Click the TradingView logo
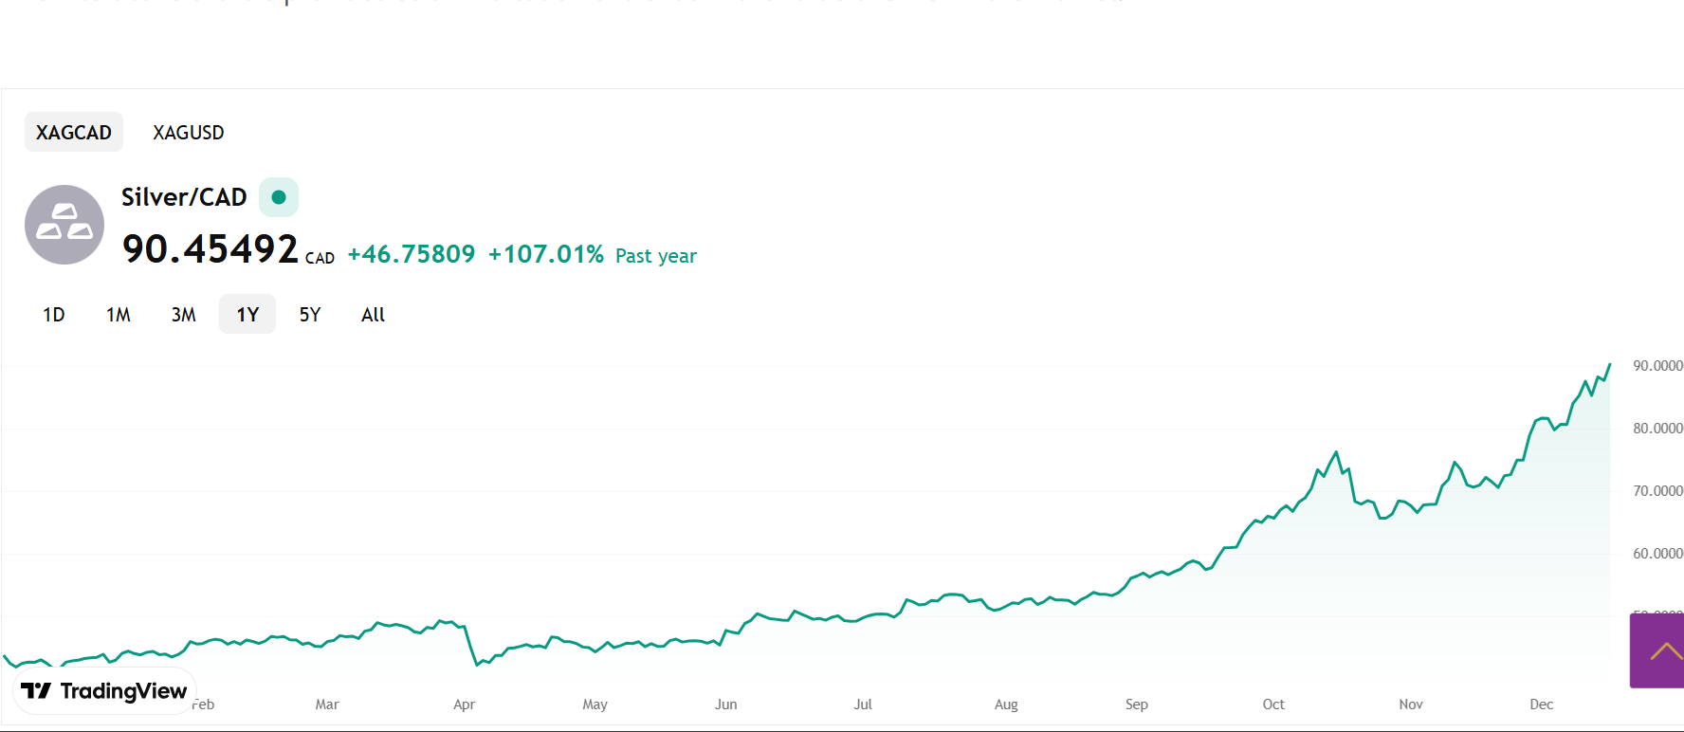This screenshot has width=1684, height=732. (x=104, y=691)
